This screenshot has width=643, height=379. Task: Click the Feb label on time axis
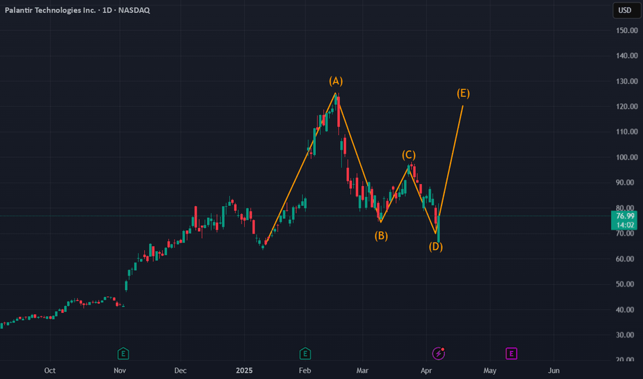305,371
